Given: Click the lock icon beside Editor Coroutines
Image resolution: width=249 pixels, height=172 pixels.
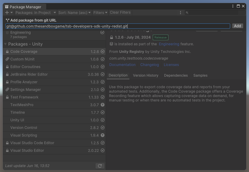Looking at the screenshot, I should (7, 67).
